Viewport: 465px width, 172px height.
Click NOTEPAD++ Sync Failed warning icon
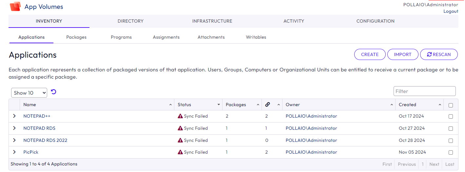click(180, 116)
